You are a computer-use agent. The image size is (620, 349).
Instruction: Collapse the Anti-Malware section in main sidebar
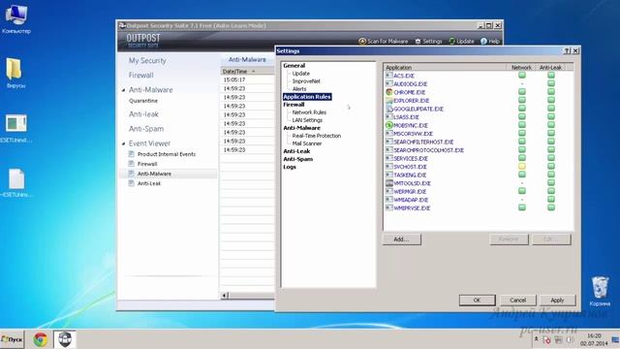coord(123,90)
